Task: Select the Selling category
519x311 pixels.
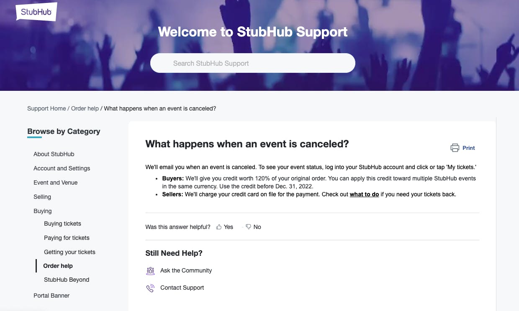Action: pos(42,197)
